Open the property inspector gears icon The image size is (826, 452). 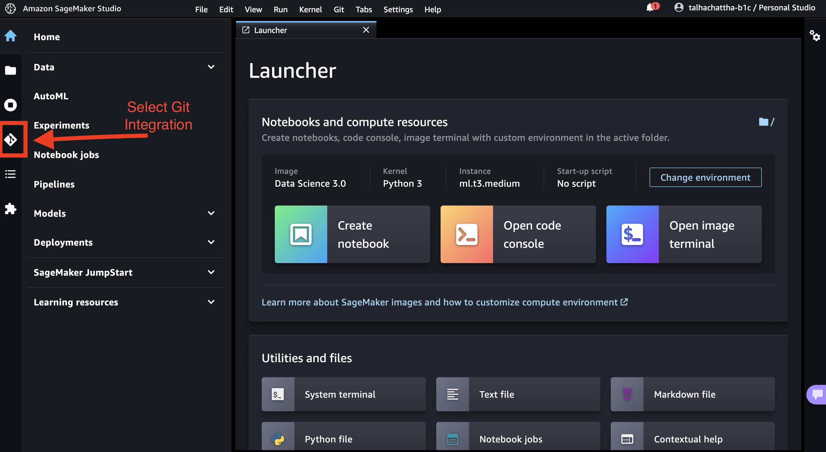pyautogui.click(x=815, y=35)
